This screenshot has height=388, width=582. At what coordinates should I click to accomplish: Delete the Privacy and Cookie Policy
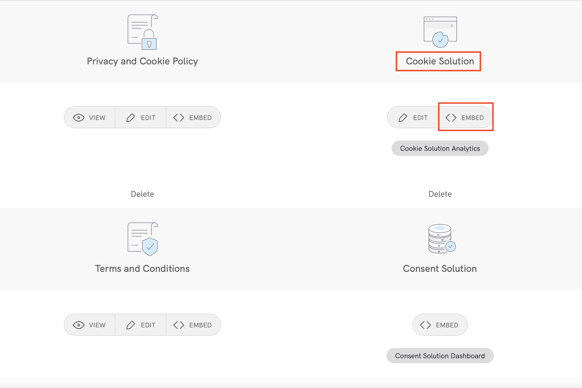(142, 194)
